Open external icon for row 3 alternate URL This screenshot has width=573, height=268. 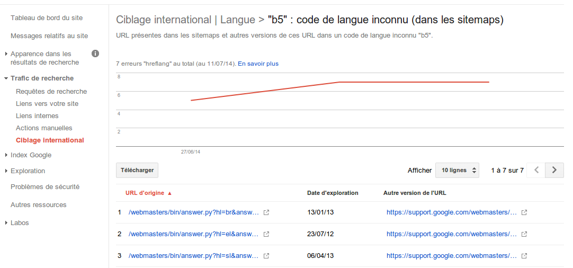(524, 256)
